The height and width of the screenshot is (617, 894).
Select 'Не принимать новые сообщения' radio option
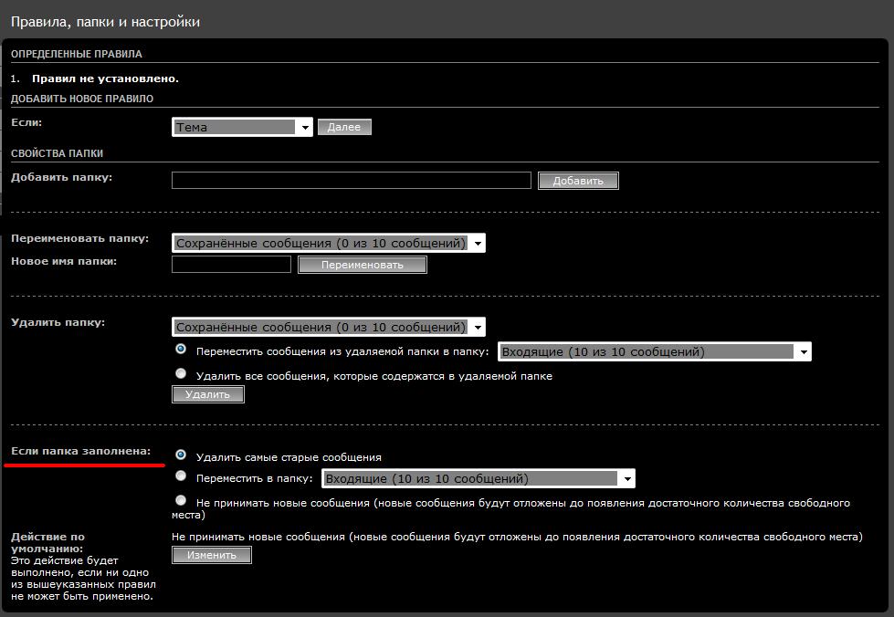(181, 500)
